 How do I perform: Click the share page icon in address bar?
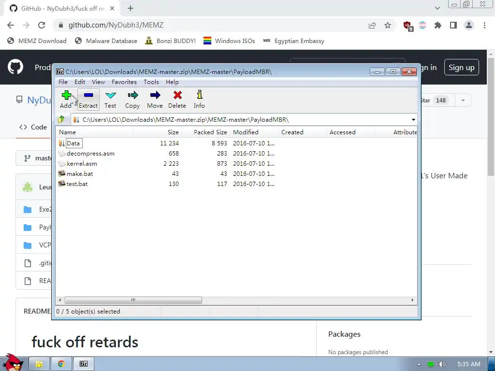(372, 25)
